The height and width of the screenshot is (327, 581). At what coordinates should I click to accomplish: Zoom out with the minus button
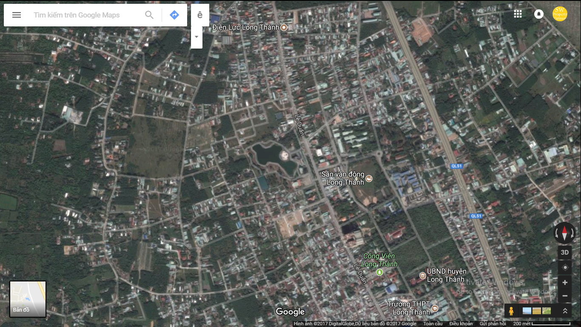tap(565, 295)
